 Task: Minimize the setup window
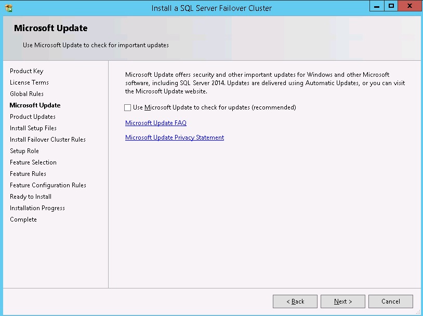click(377, 6)
